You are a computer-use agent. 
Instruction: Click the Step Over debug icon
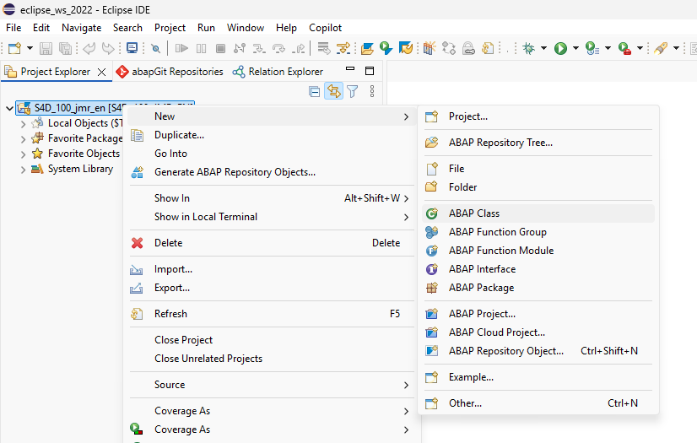tap(278, 48)
